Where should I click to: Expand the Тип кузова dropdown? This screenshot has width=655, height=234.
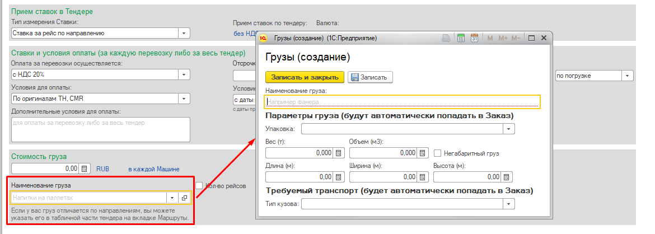(509, 204)
